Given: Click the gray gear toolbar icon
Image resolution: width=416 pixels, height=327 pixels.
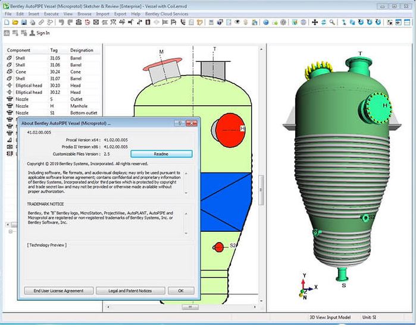Looking at the screenshot, I should [x=283, y=23].
